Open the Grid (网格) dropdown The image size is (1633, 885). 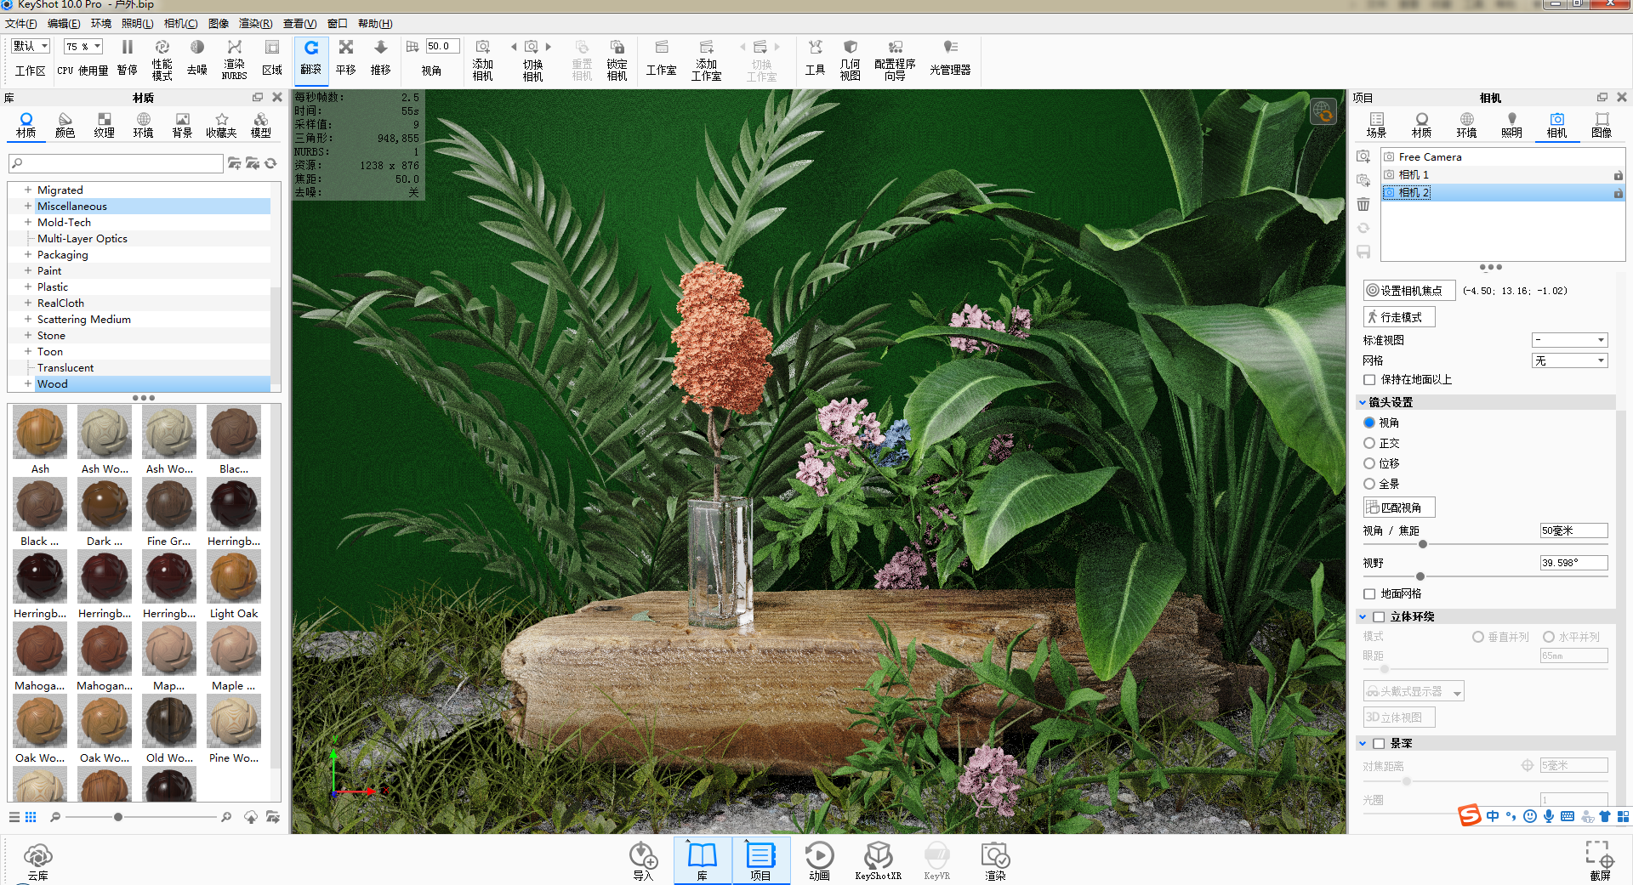[1569, 361]
